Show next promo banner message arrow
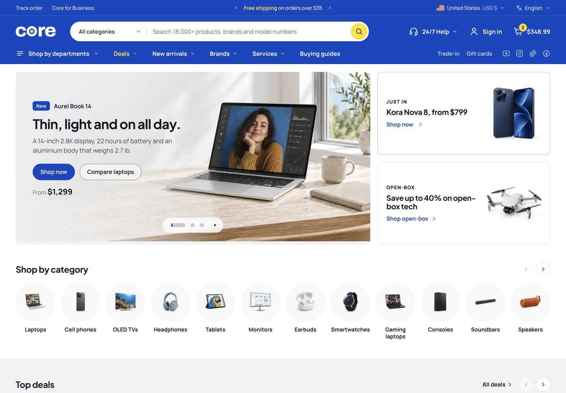Viewport: 566px width, 393px height. coord(330,8)
